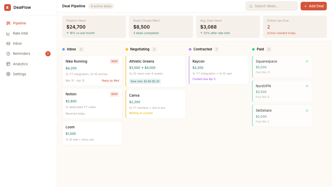Click the Pipeline kanban icon in sidebar
Screen dimensions: 332x187
pos(8,23)
